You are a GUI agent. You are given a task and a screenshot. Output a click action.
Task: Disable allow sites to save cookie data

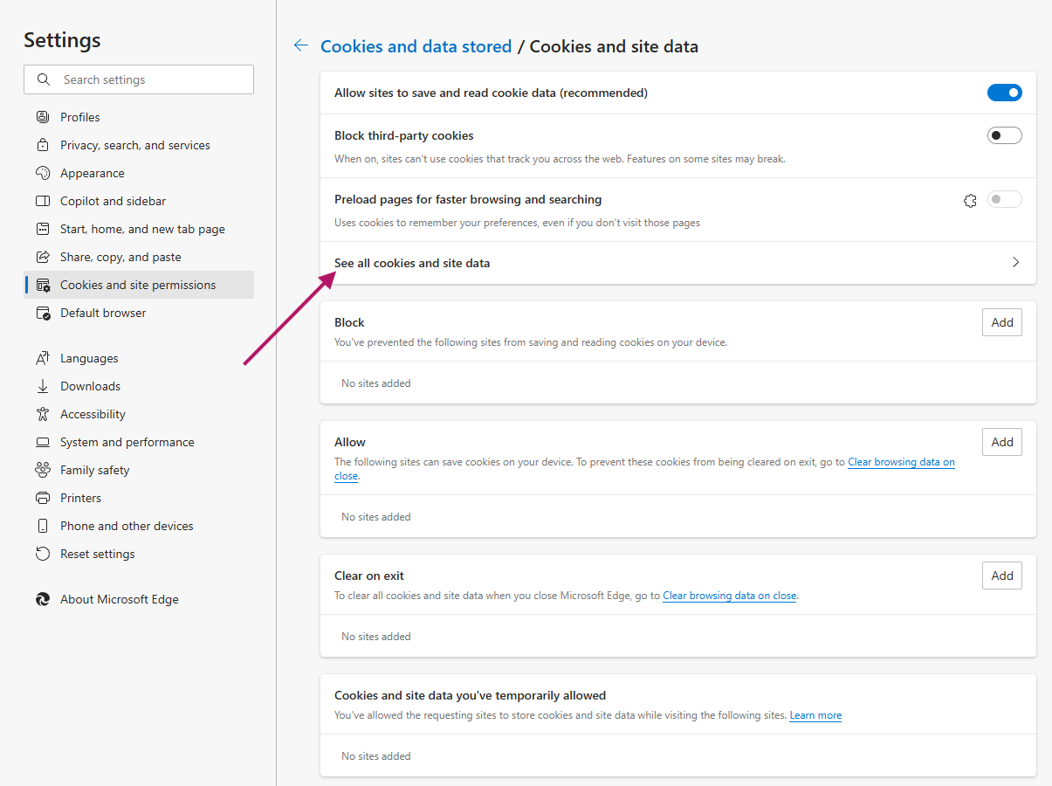[1004, 93]
